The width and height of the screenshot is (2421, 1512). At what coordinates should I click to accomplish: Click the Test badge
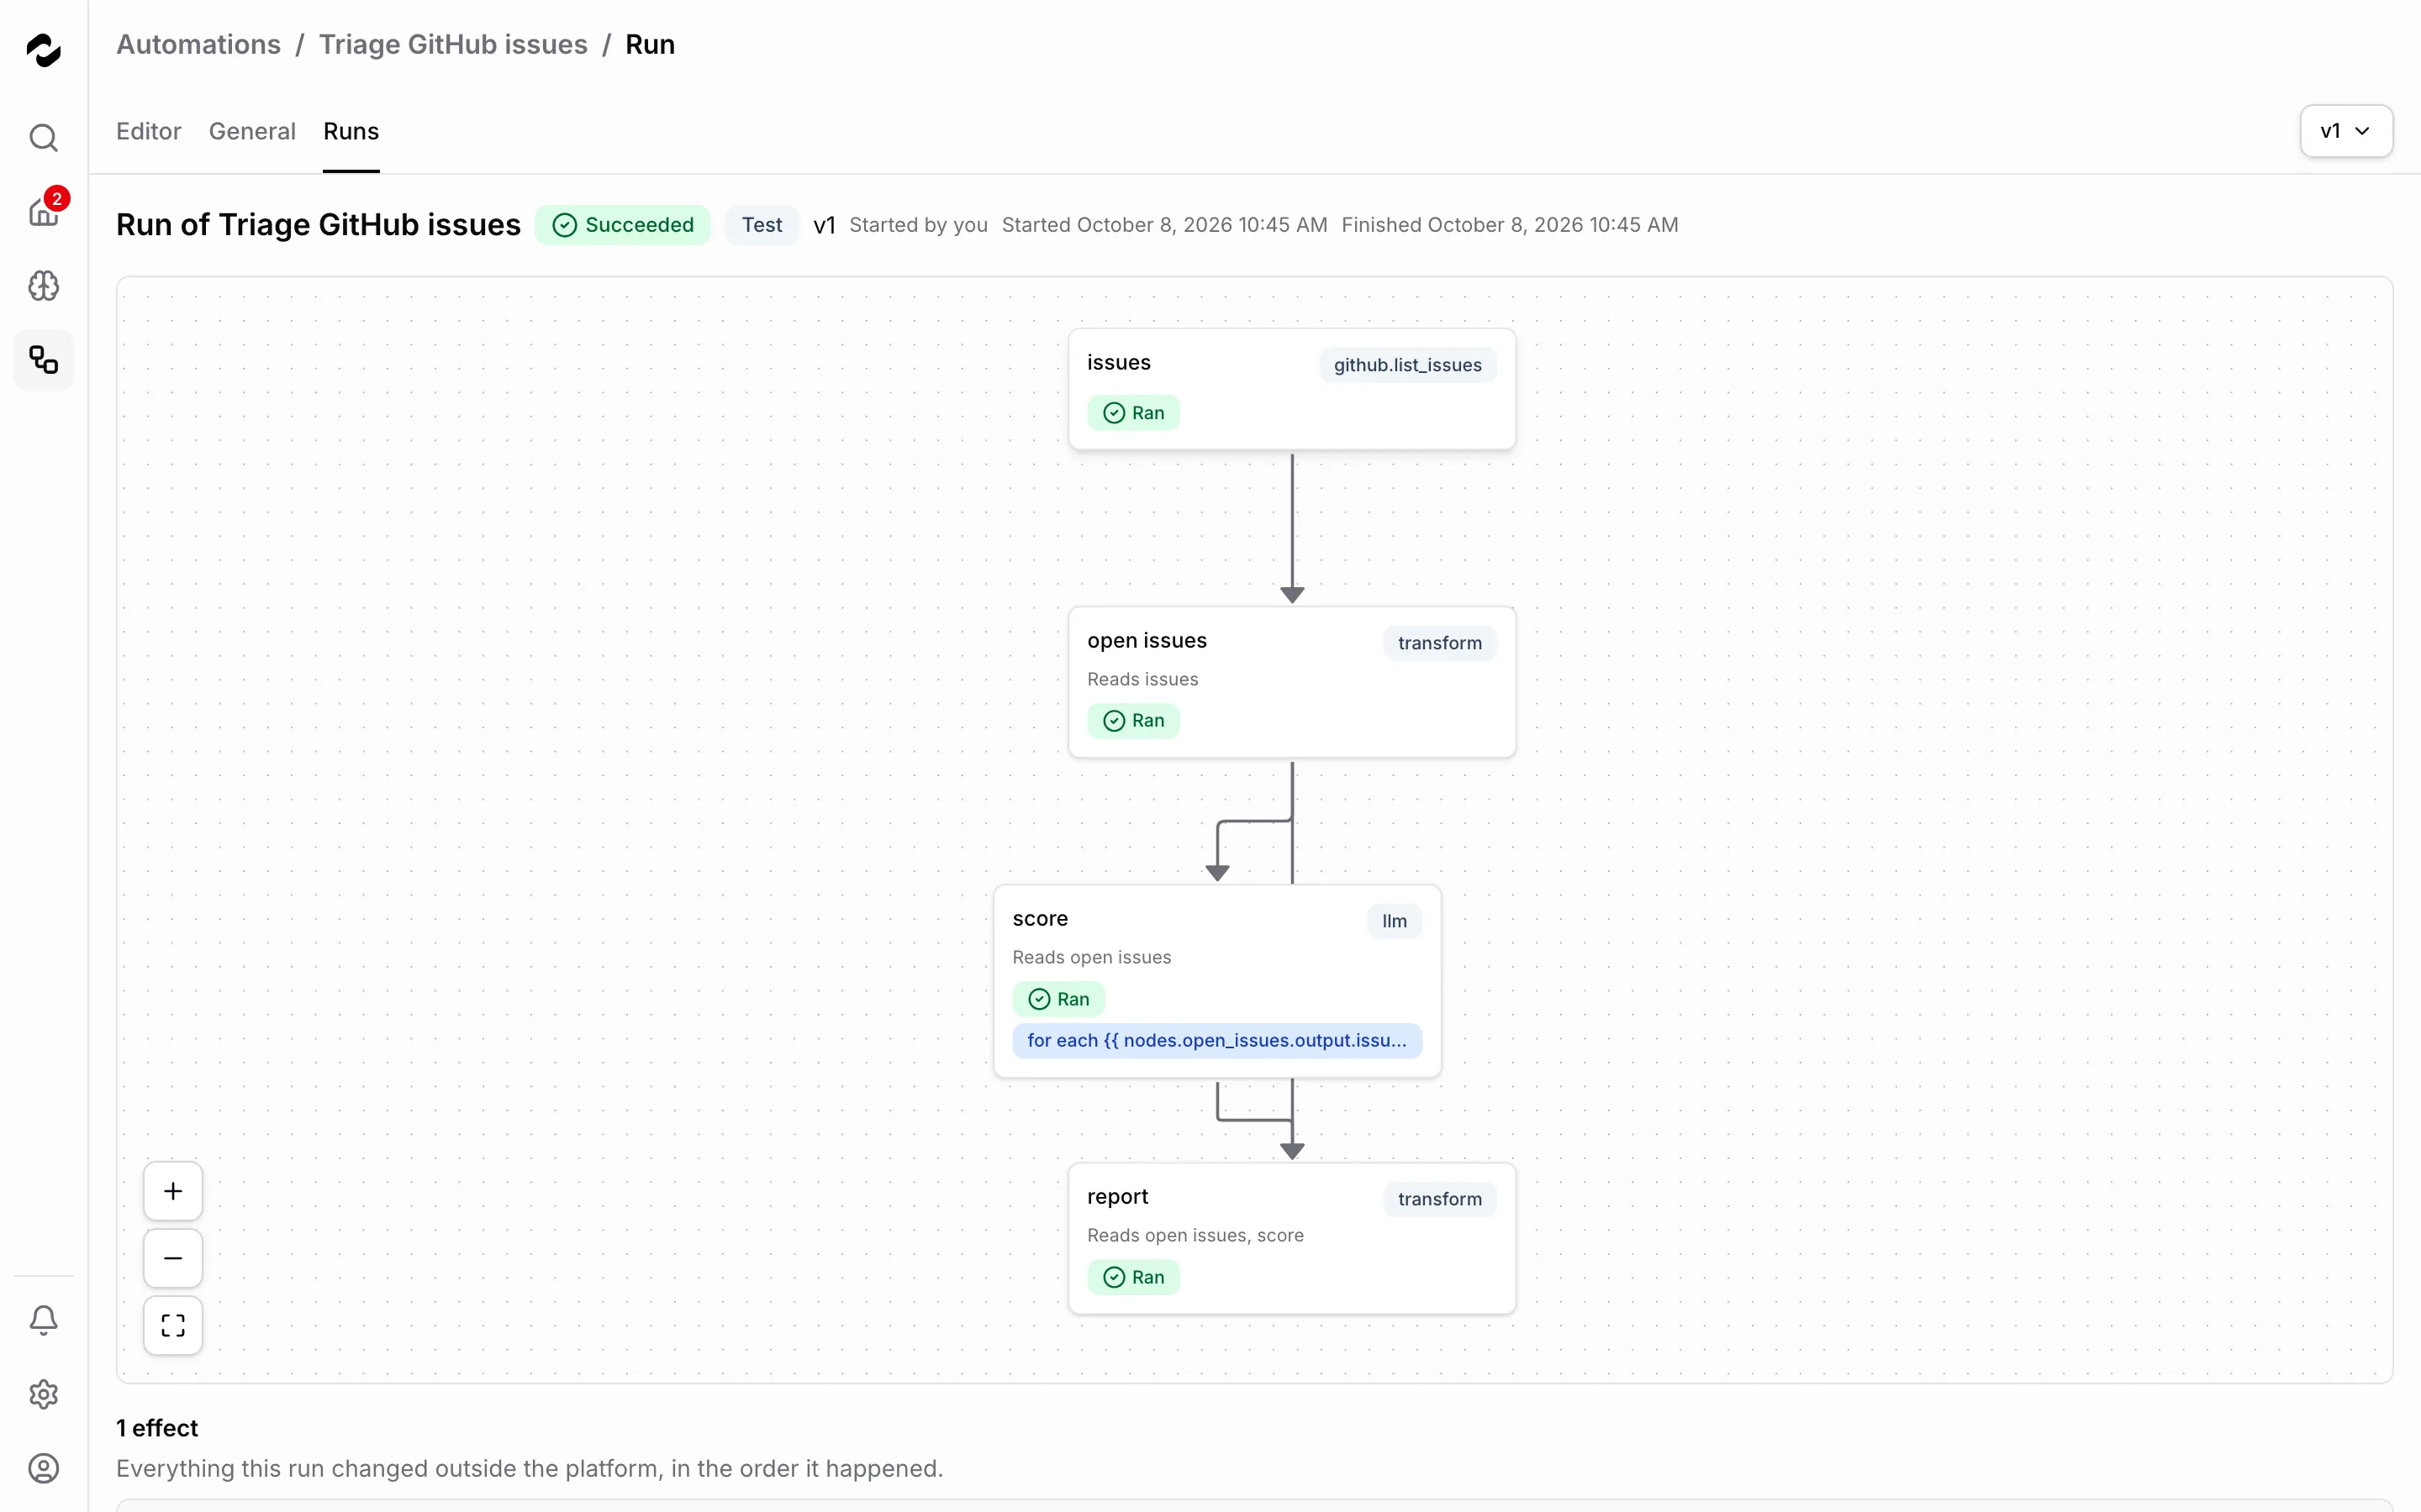(x=762, y=225)
